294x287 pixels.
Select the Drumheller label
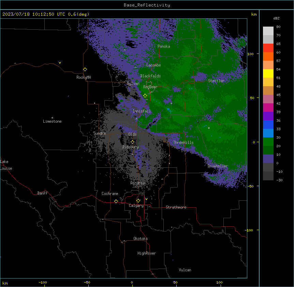click(x=218, y=166)
